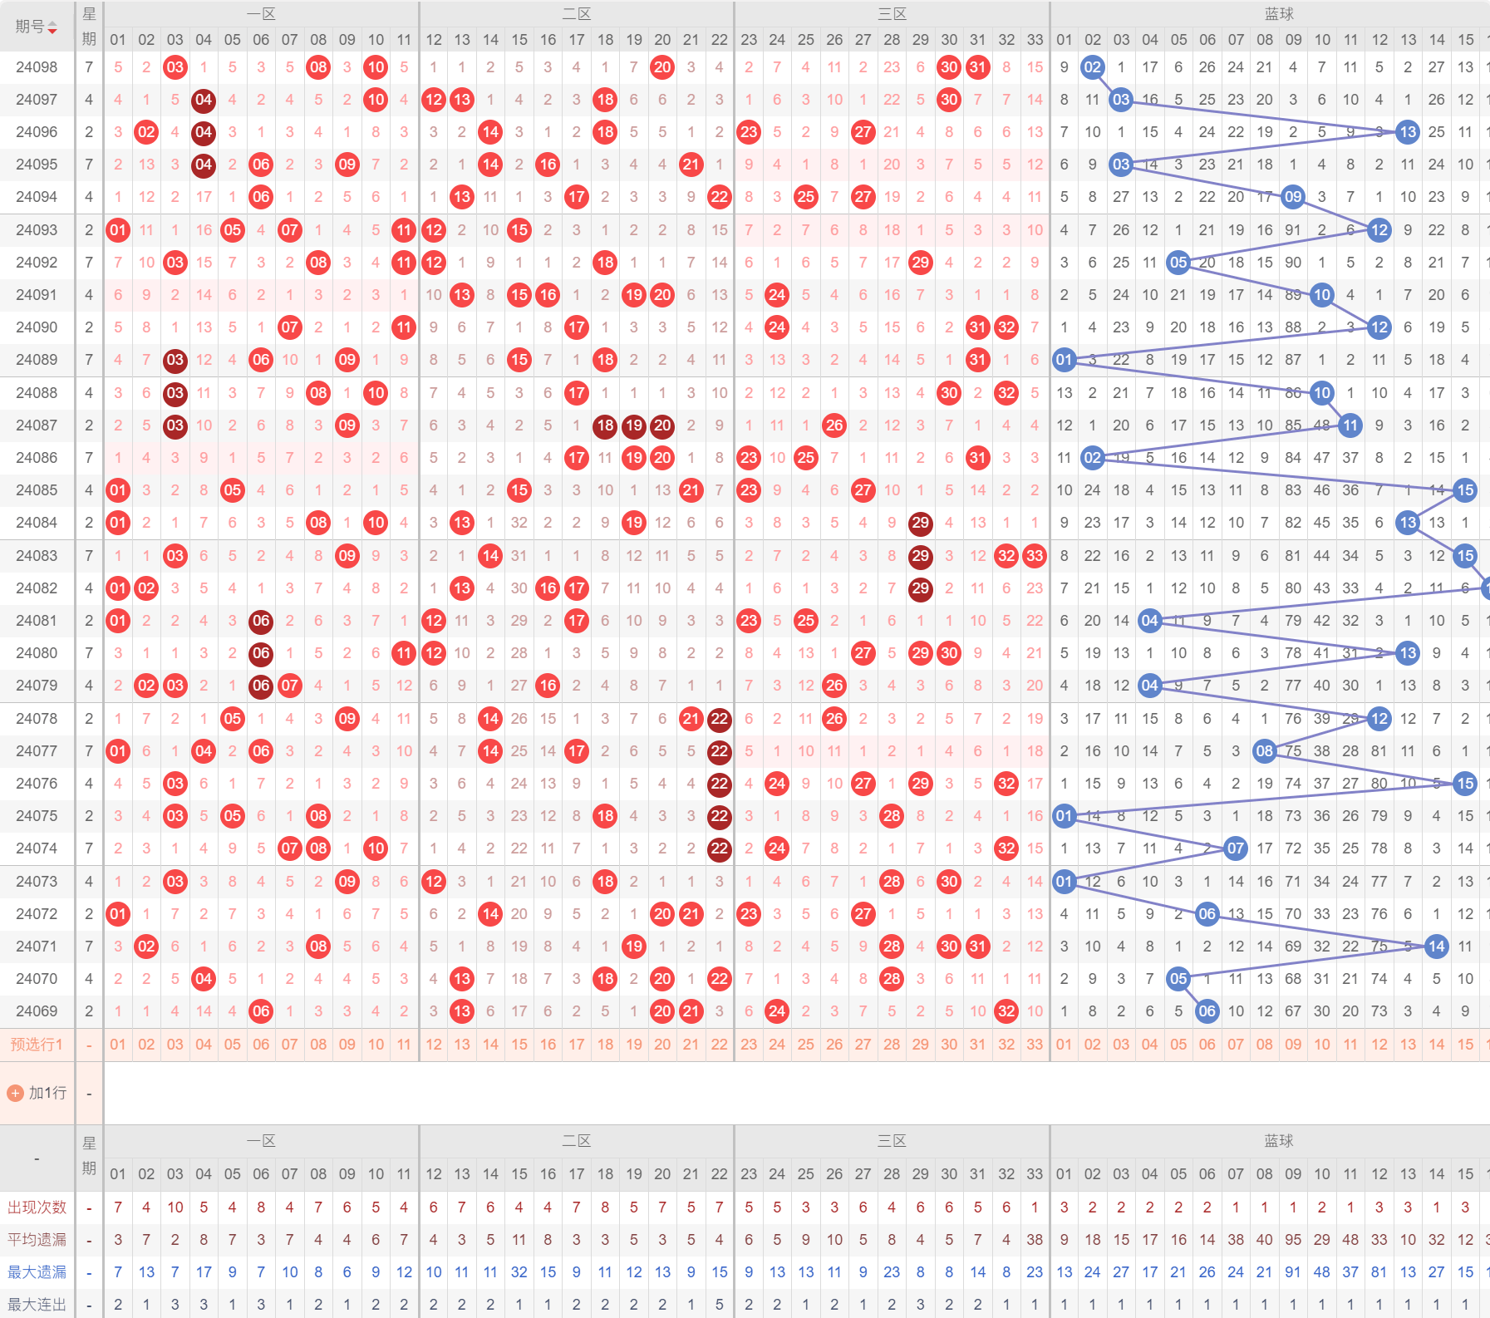
Task: Click blue ball 13 in row 24096
Action: pyautogui.click(x=1408, y=132)
